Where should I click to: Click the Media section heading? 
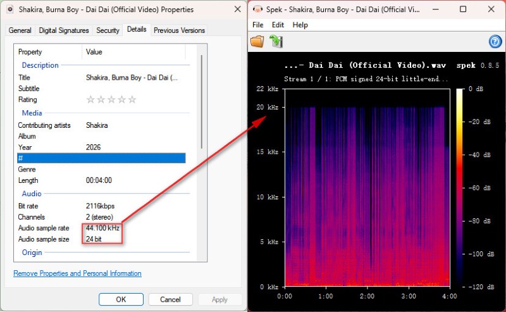pyautogui.click(x=32, y=113)
